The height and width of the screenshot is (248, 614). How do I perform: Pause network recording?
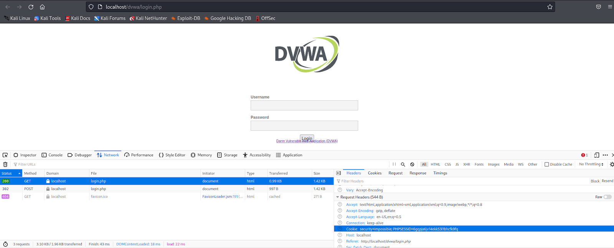pos(394,164)
